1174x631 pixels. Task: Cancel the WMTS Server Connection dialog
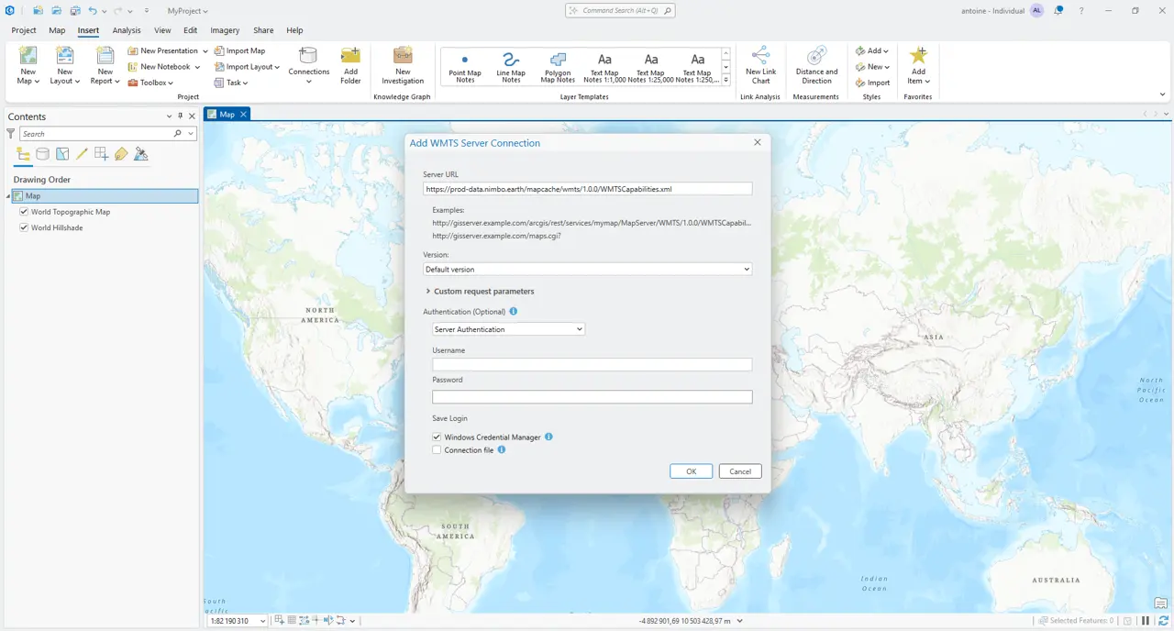click(x=740, y=471)
